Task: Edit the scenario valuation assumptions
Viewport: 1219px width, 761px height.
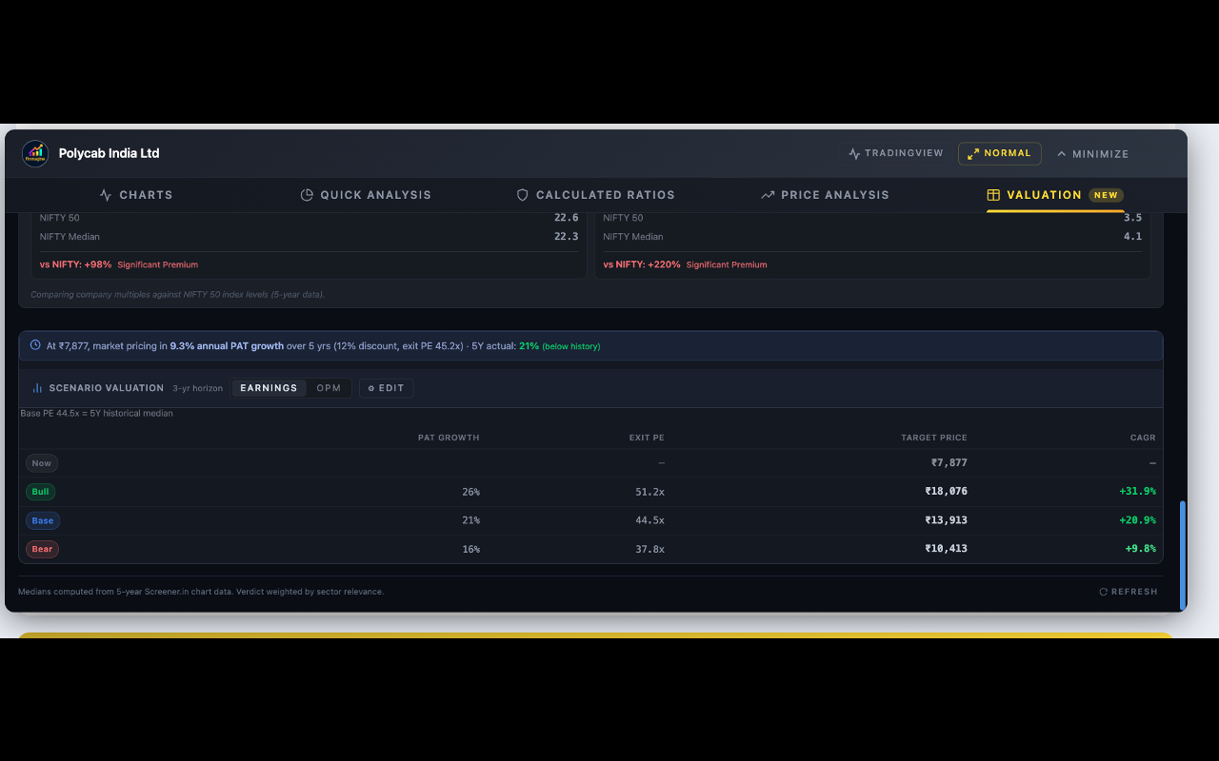Action: pos(387,388)
